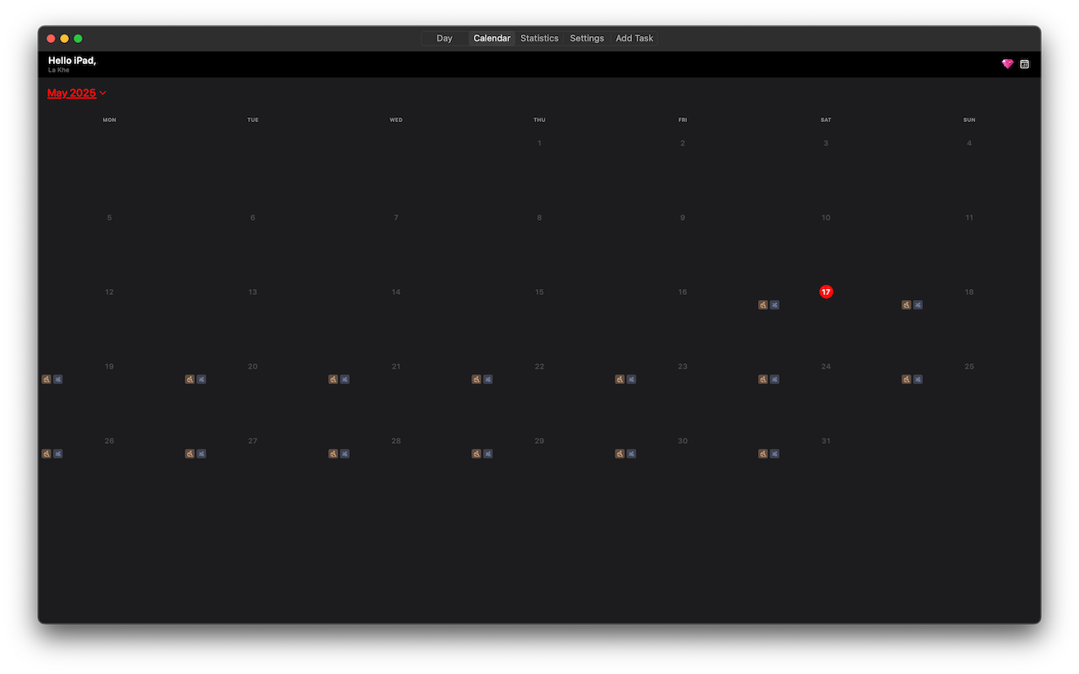This screenshot has height=674, width=1079.
Task: Go to the Settings tab
Action: (x=587, y=38)
